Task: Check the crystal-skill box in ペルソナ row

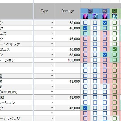Action: coord(95,44)
